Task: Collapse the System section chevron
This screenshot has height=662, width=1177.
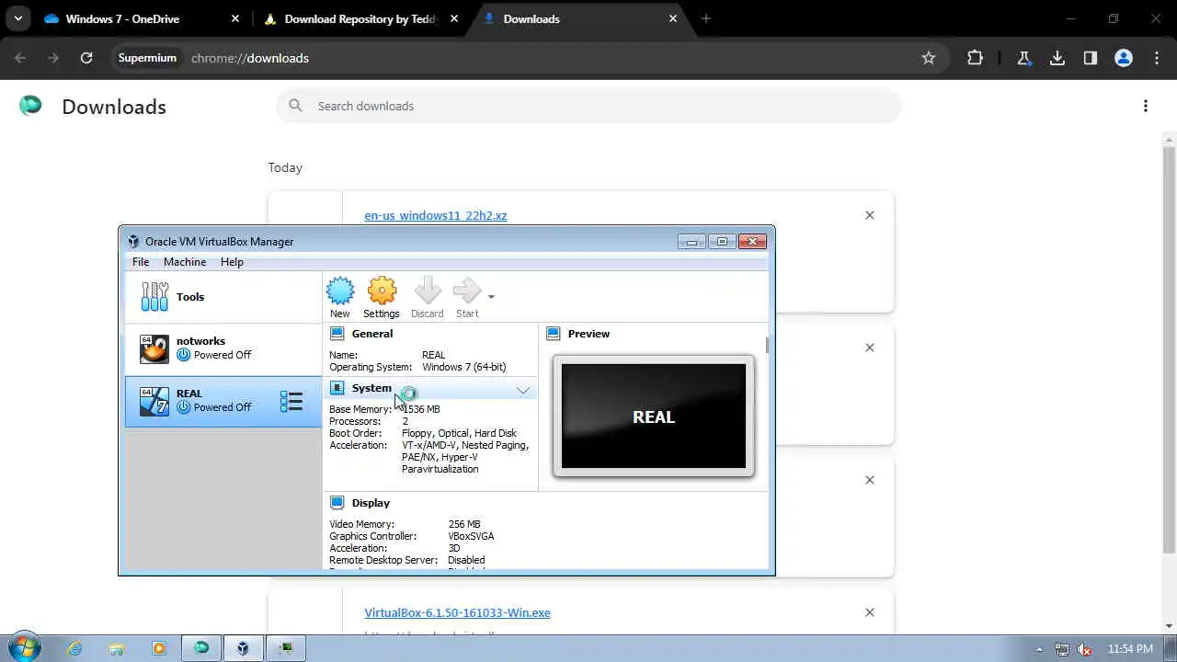Action: [x=523, y=390]
